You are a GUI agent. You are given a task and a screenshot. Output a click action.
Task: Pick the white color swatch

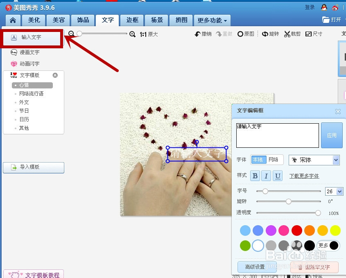(x=258, y=246)
